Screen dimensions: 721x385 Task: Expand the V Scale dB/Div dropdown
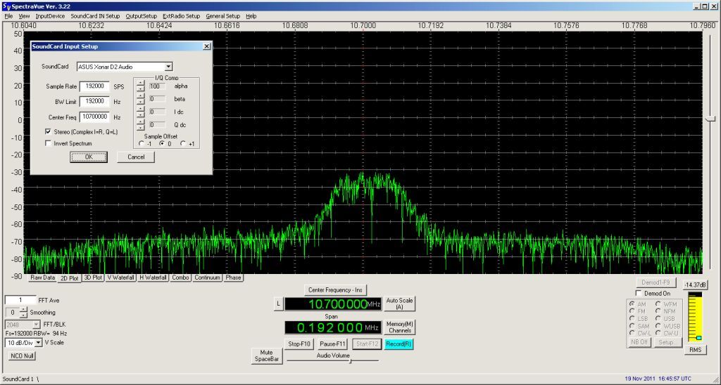point(38,343)
